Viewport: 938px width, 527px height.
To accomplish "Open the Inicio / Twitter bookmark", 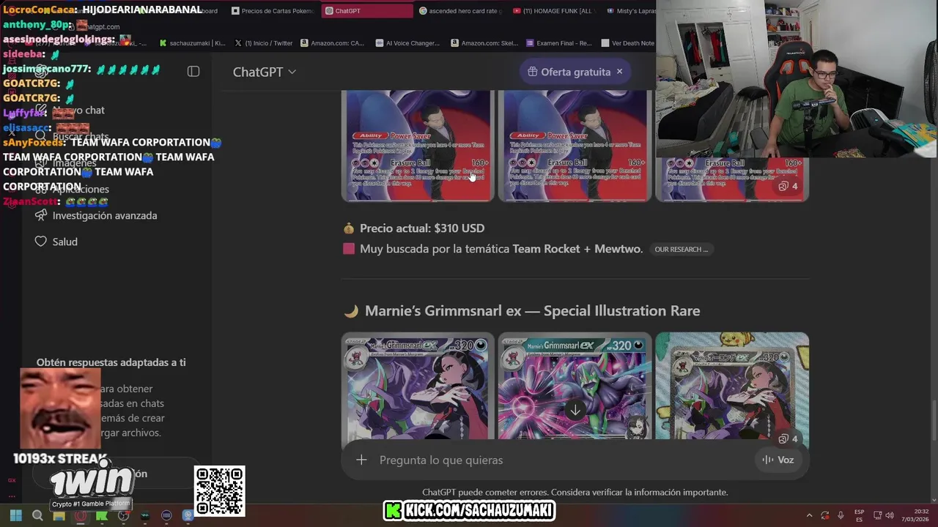I will tap(263, 43).
